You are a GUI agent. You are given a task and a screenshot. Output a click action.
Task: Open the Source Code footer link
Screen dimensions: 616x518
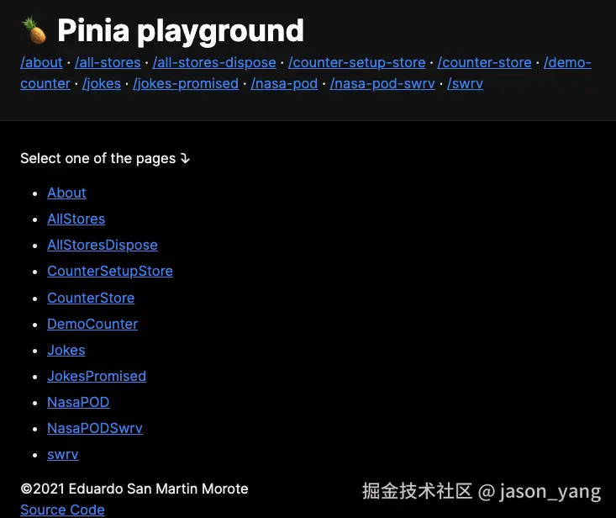[62, 510]
